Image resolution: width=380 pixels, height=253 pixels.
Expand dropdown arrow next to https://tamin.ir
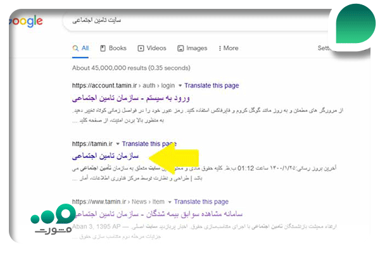pyautogui.click(x=118, y=144)
